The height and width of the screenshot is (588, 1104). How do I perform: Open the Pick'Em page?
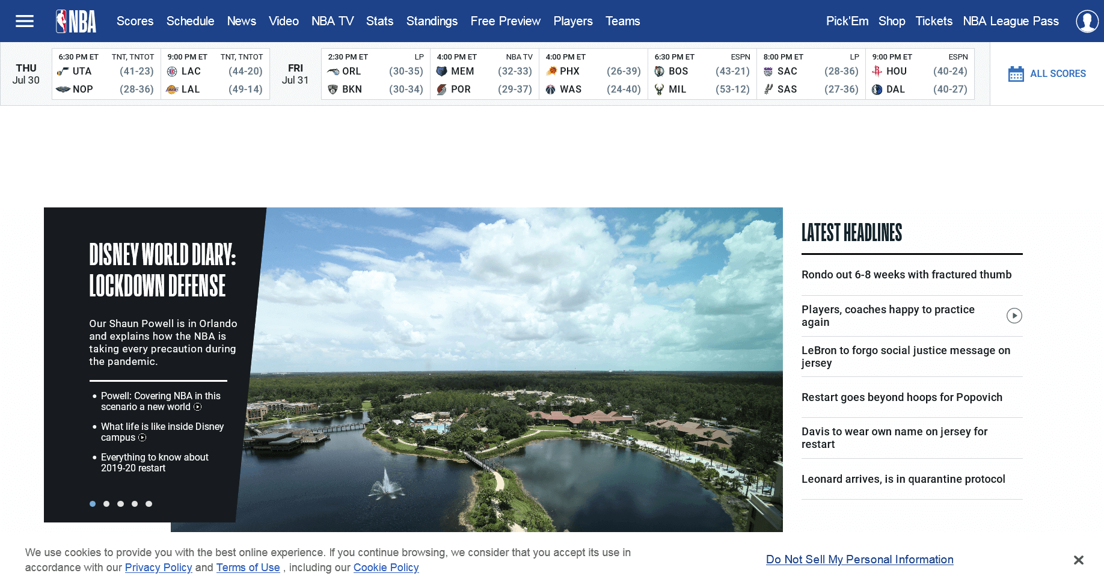(x=847, y=21)
